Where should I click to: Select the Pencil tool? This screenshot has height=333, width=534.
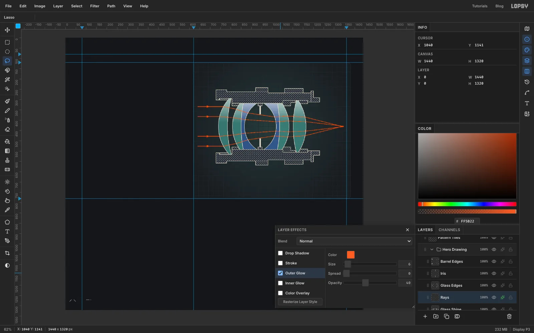[x=7, y=111]
